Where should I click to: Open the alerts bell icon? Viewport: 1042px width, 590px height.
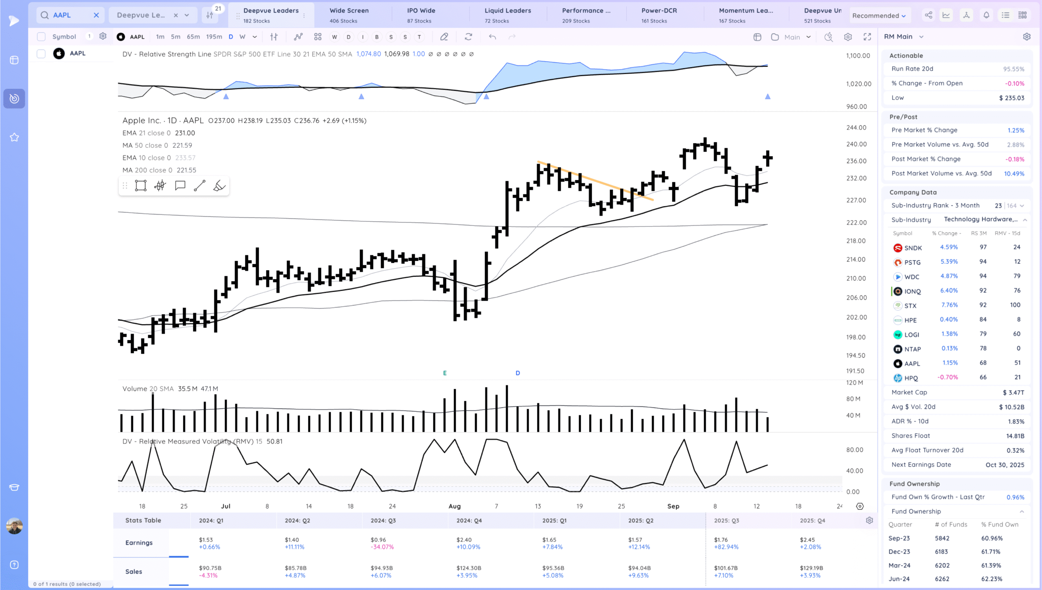[986, 15]
